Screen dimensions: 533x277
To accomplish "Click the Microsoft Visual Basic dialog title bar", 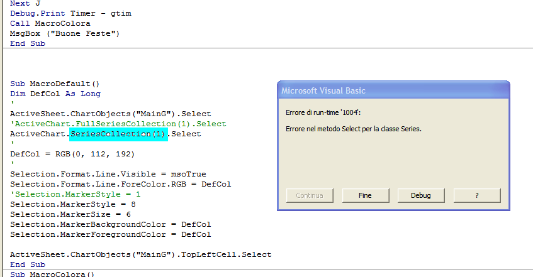I will point(393,90).
